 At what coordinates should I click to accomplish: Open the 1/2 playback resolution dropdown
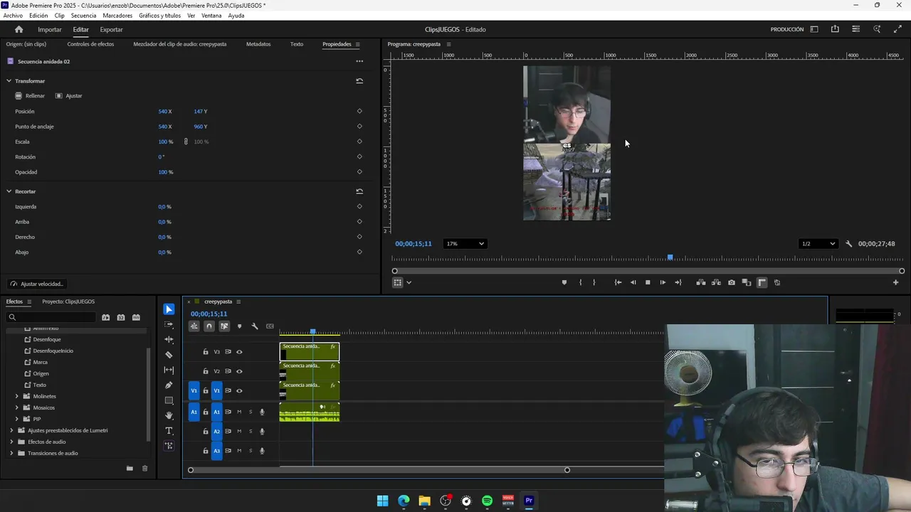[x=818, y=244]
